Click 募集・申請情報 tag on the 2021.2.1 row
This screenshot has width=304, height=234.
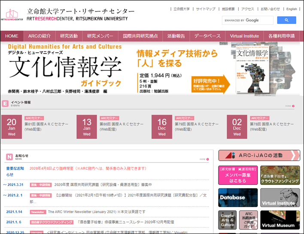click(x=41, y=195)
